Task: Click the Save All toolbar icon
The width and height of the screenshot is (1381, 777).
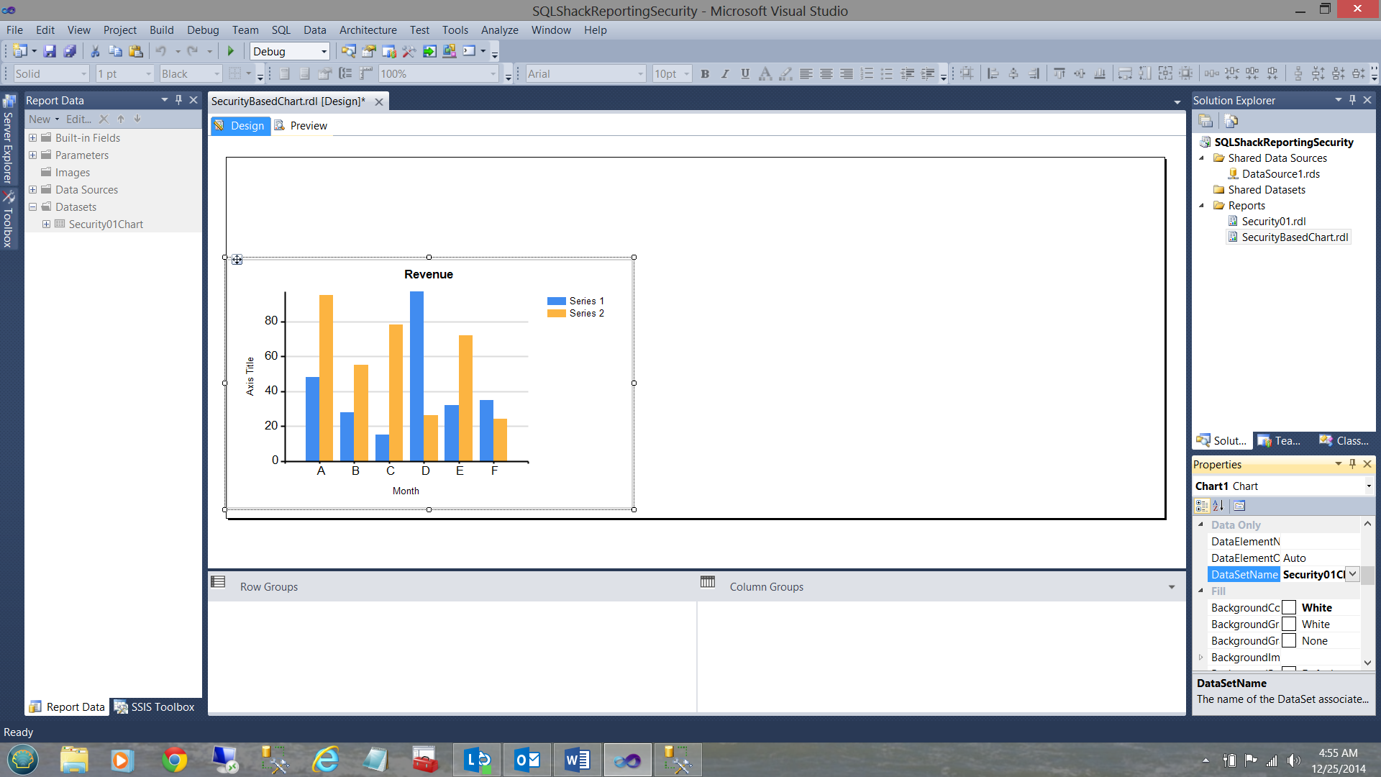Action: click(x=70, y=51)
